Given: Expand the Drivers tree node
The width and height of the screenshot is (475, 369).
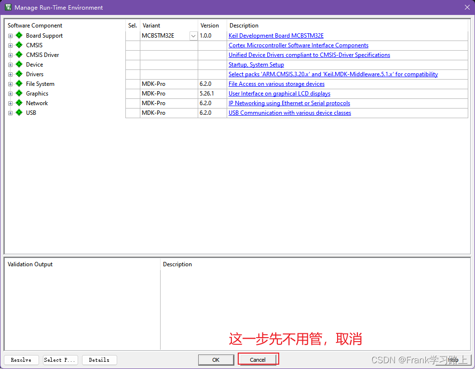Looking at the screenshot, I should [10, 75].
